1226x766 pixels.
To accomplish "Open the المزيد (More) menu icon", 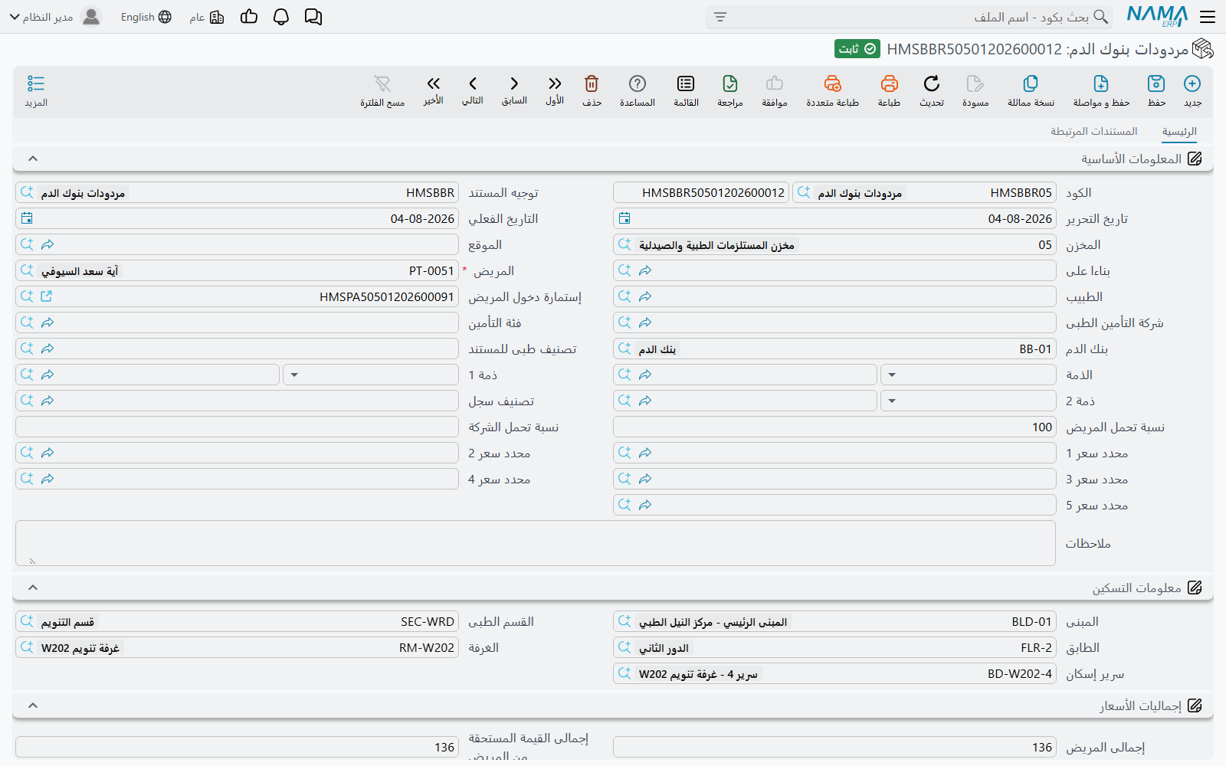I will click(x=36, y=83).
